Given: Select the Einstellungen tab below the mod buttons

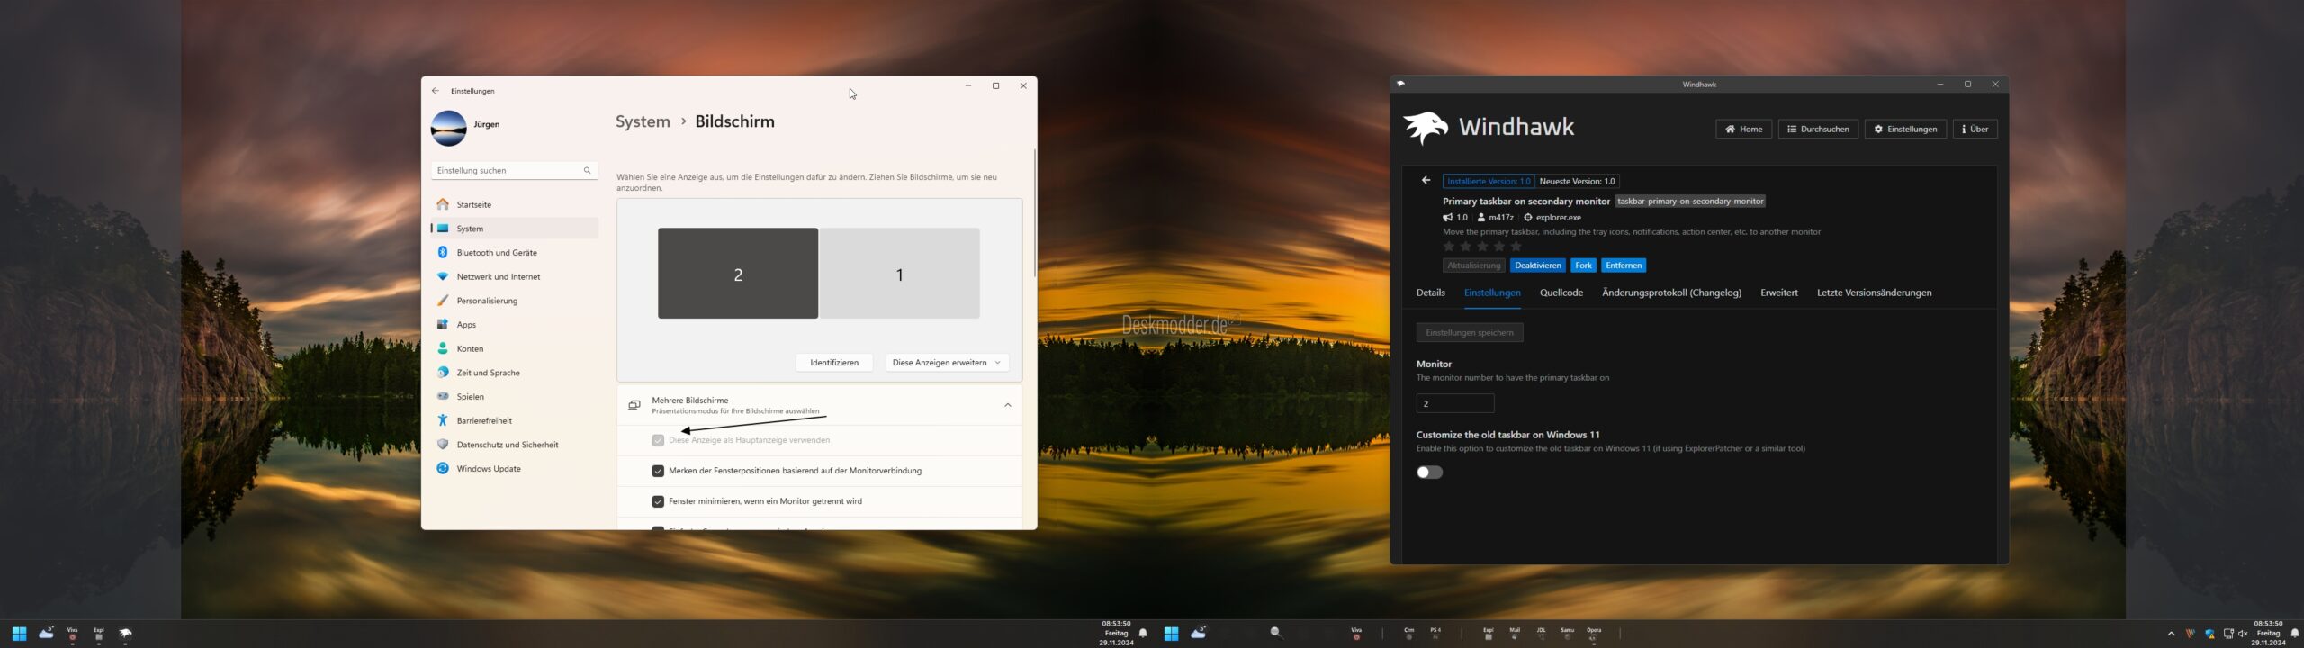Looking at the screenshot, I should tap(1492, 292).
